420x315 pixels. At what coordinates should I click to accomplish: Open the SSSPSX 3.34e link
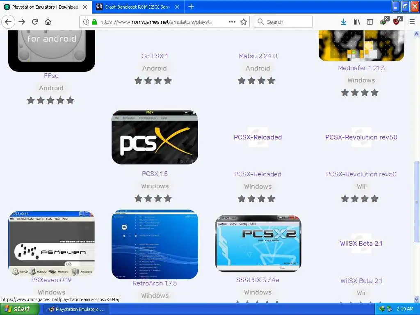258,280
